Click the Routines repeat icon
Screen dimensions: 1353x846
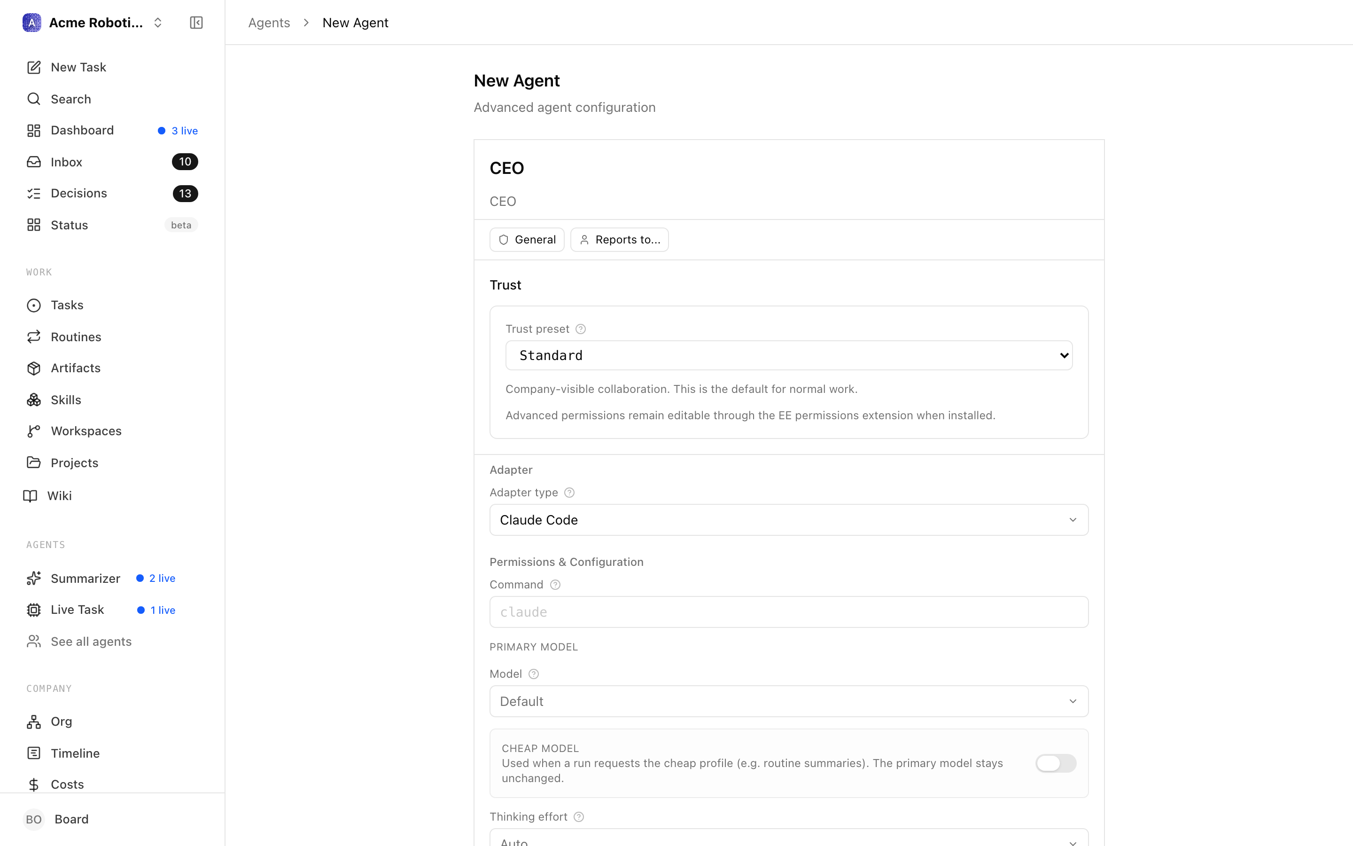33,336
